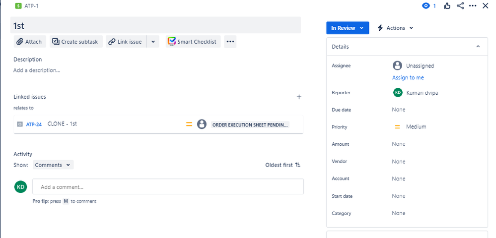This screenshot has height=238, width=496.
Task: Open the ATP-1 issue key link
Action: point(32,5)
